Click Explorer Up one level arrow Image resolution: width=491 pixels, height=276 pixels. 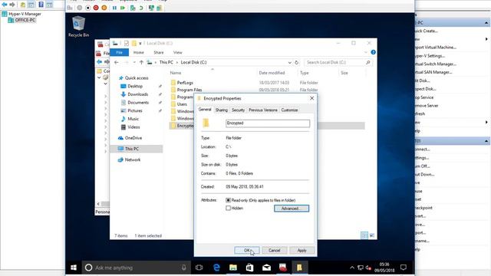tap(141, 62)
